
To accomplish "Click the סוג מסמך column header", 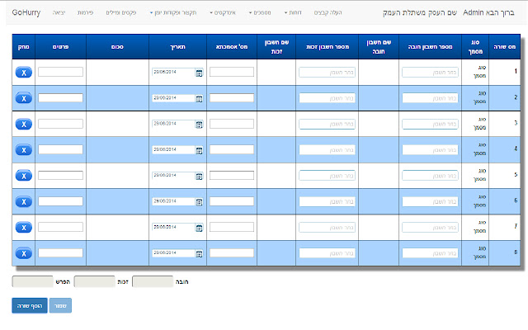I will point(475,47).
